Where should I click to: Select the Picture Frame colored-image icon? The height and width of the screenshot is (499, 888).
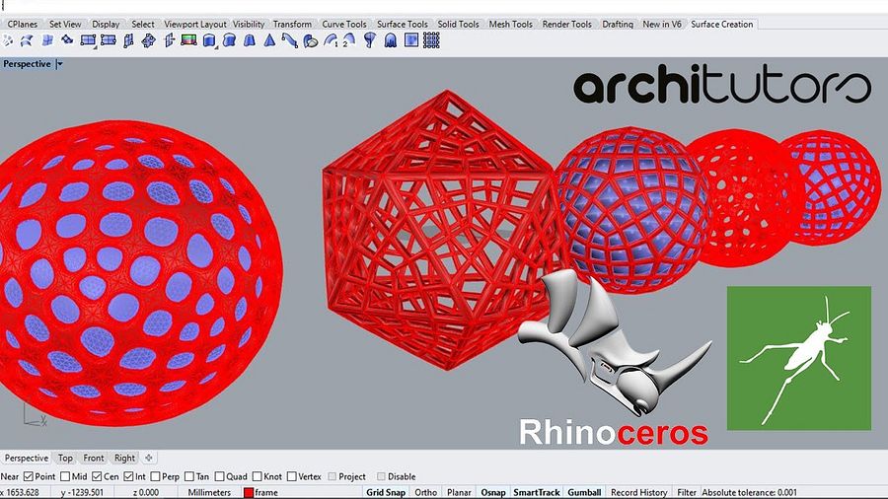pyautogui.click(x=188, y=40)
